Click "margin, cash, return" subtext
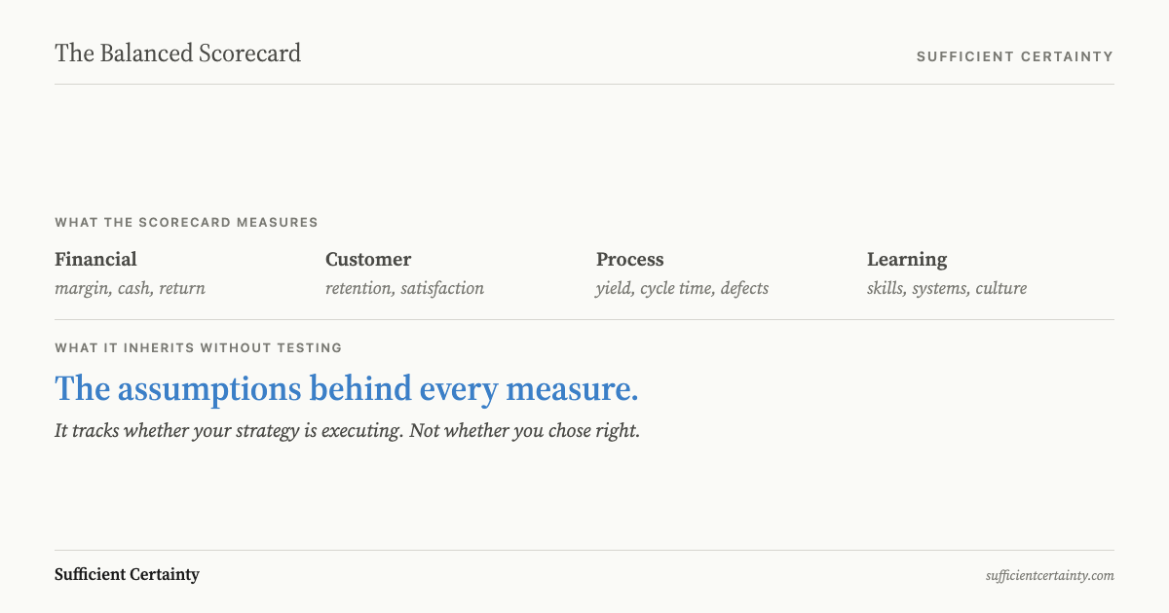This screenshot has width=1169, height=613. [x=130, y=289]
